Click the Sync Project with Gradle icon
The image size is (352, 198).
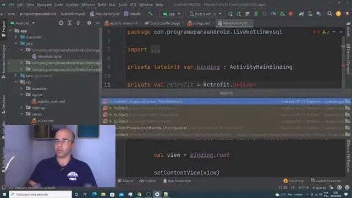coord(301,14)
